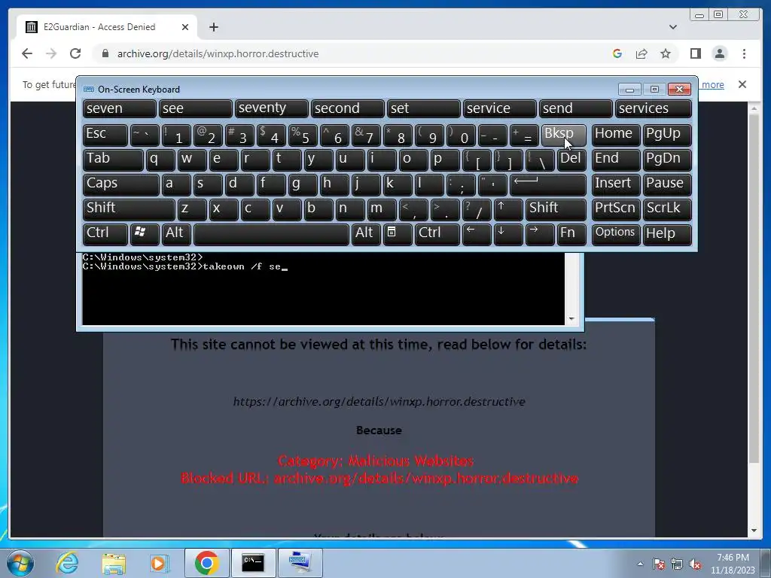The width and height of the screenshot is (771, 578).
Task: Open Chrome three-dot menu
Action: pos(744,53)
